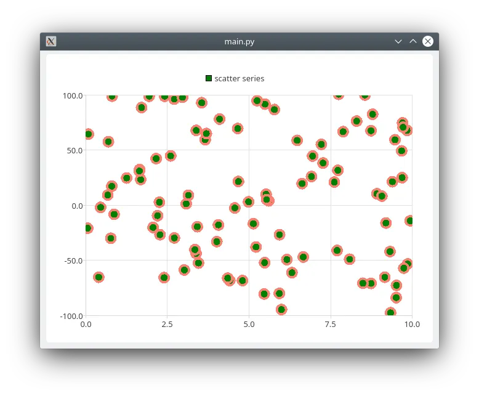The height and width of the screenshot is (396, 479).
Task: Click the 50.0 y-axis label
Action: [x=75, y=151]
